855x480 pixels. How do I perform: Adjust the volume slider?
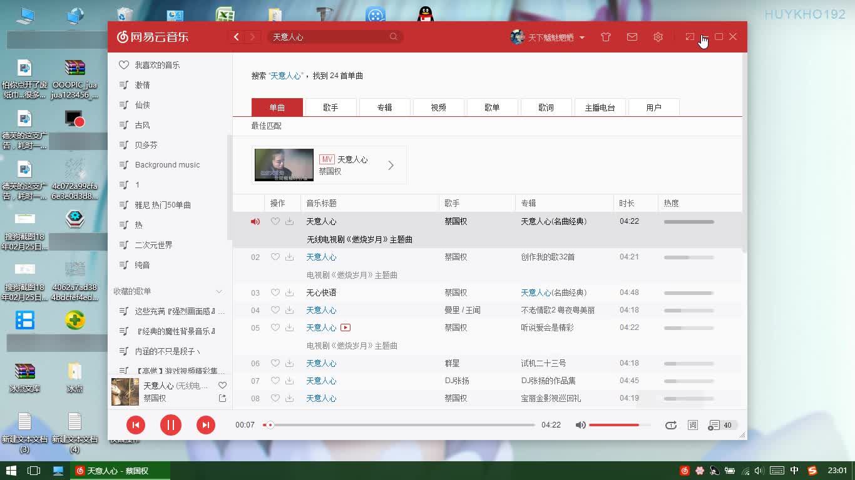[619, 425]
